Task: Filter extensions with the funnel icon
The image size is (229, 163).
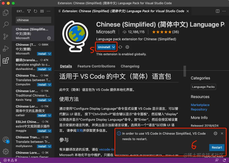Action: (29, 11)
